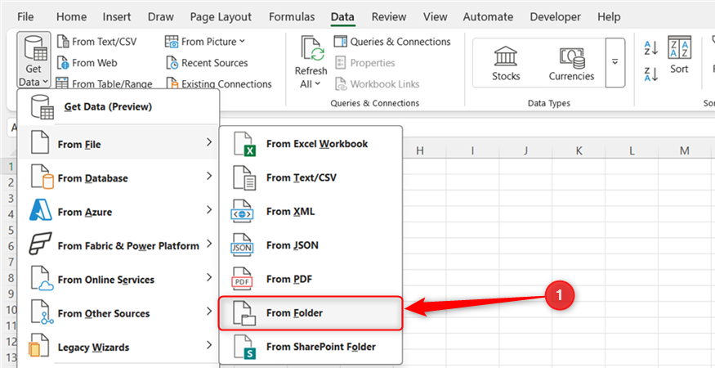Choose From PDF option
715x368 pixels.
[311, 279]
